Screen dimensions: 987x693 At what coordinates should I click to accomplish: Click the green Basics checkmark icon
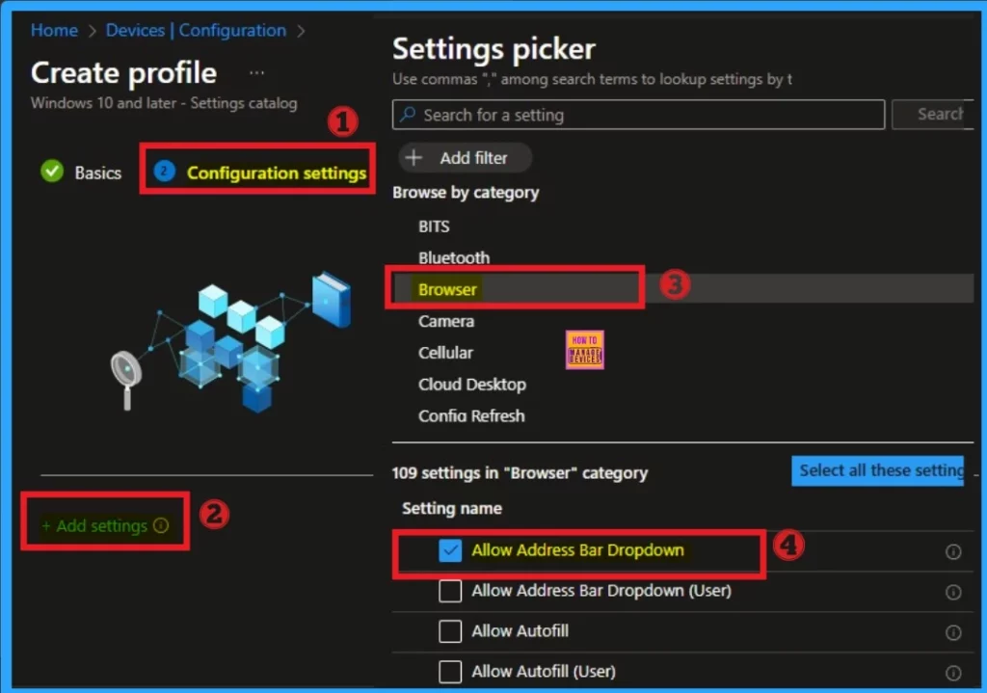pyautogui.click(x=51, y=172)
